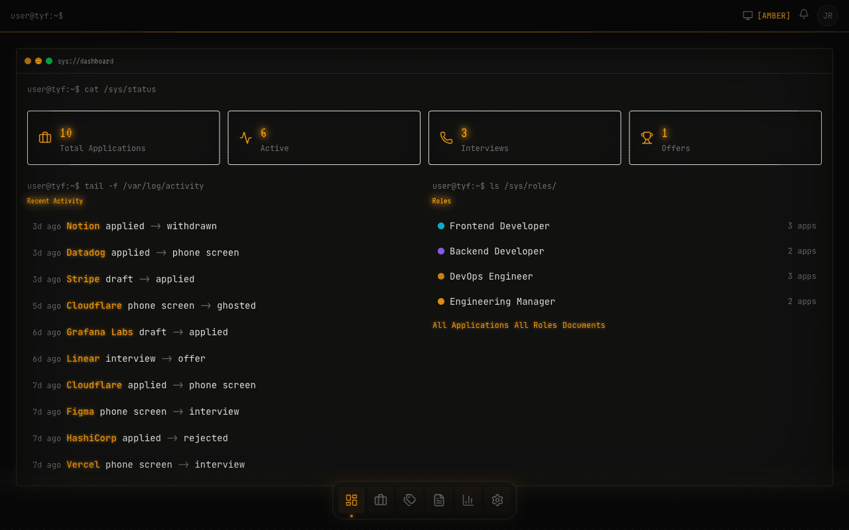Click the JR profile avatar

tap(827, 15)
